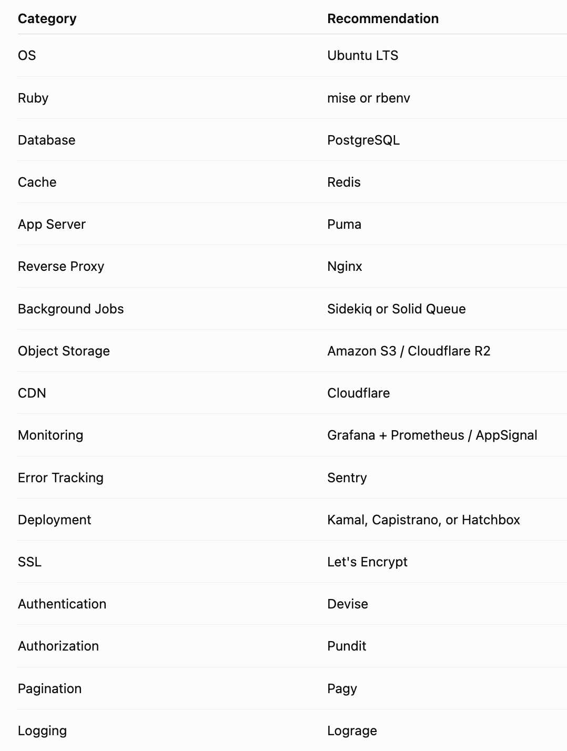Click the Devise recommendation
The width and height of the screenshot is (567, 751).
(348, 604)
